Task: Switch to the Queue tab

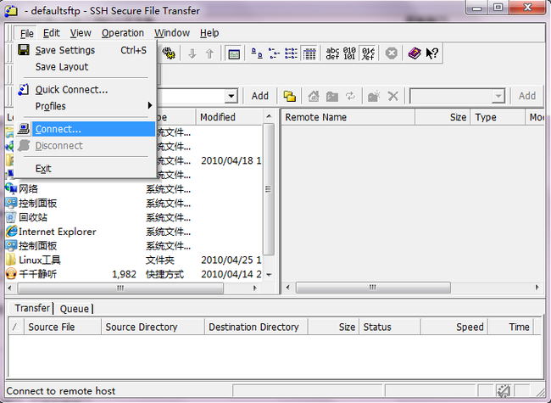Action: coord(74,309)
